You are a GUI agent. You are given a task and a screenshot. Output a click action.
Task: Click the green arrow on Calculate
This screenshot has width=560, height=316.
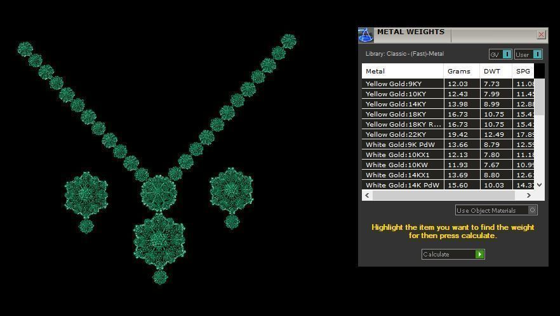tap(479, 254)
